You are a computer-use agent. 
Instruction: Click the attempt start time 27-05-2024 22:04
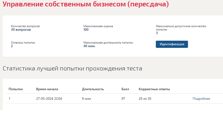(x=49, y=99)
